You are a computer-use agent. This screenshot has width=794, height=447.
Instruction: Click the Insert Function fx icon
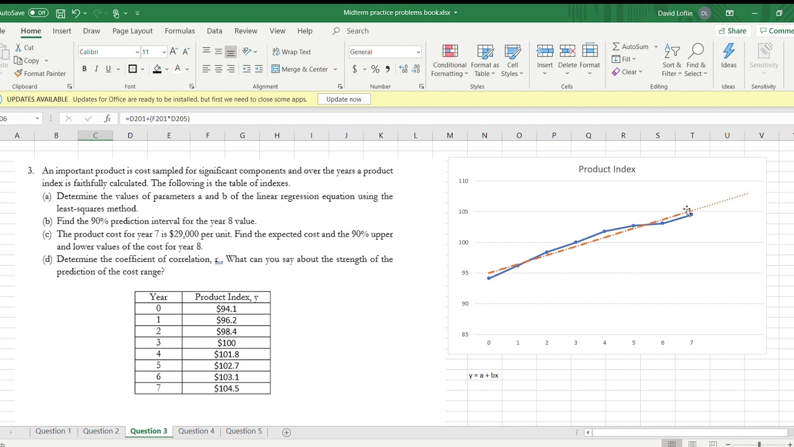click(107, 118)
